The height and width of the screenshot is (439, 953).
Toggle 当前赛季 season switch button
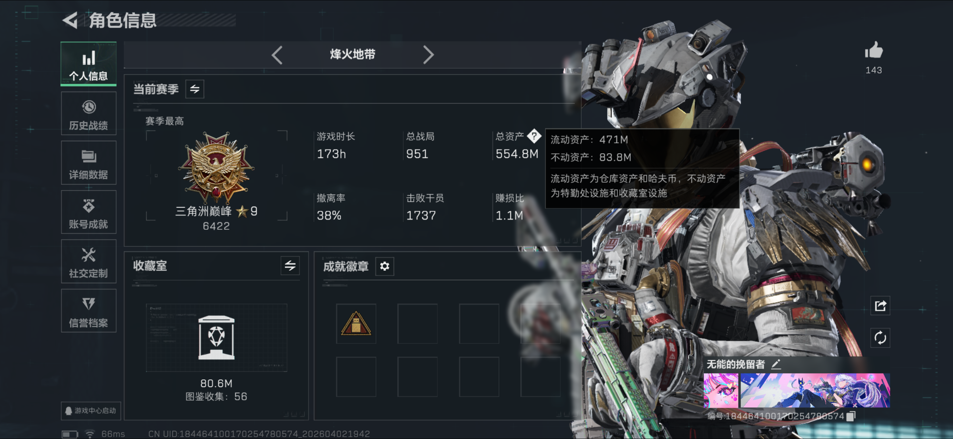point(195,89)
